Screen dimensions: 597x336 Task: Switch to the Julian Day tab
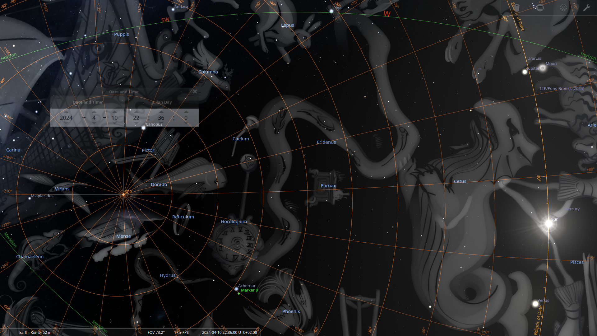click(x=161, y=102)
